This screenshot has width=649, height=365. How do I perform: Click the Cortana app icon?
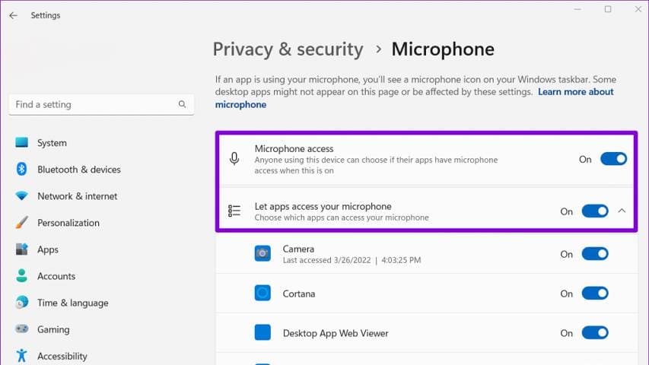coord(262,293)
